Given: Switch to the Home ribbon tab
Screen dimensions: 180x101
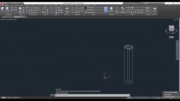Looking at the screenshot, I should pos(7,5).
